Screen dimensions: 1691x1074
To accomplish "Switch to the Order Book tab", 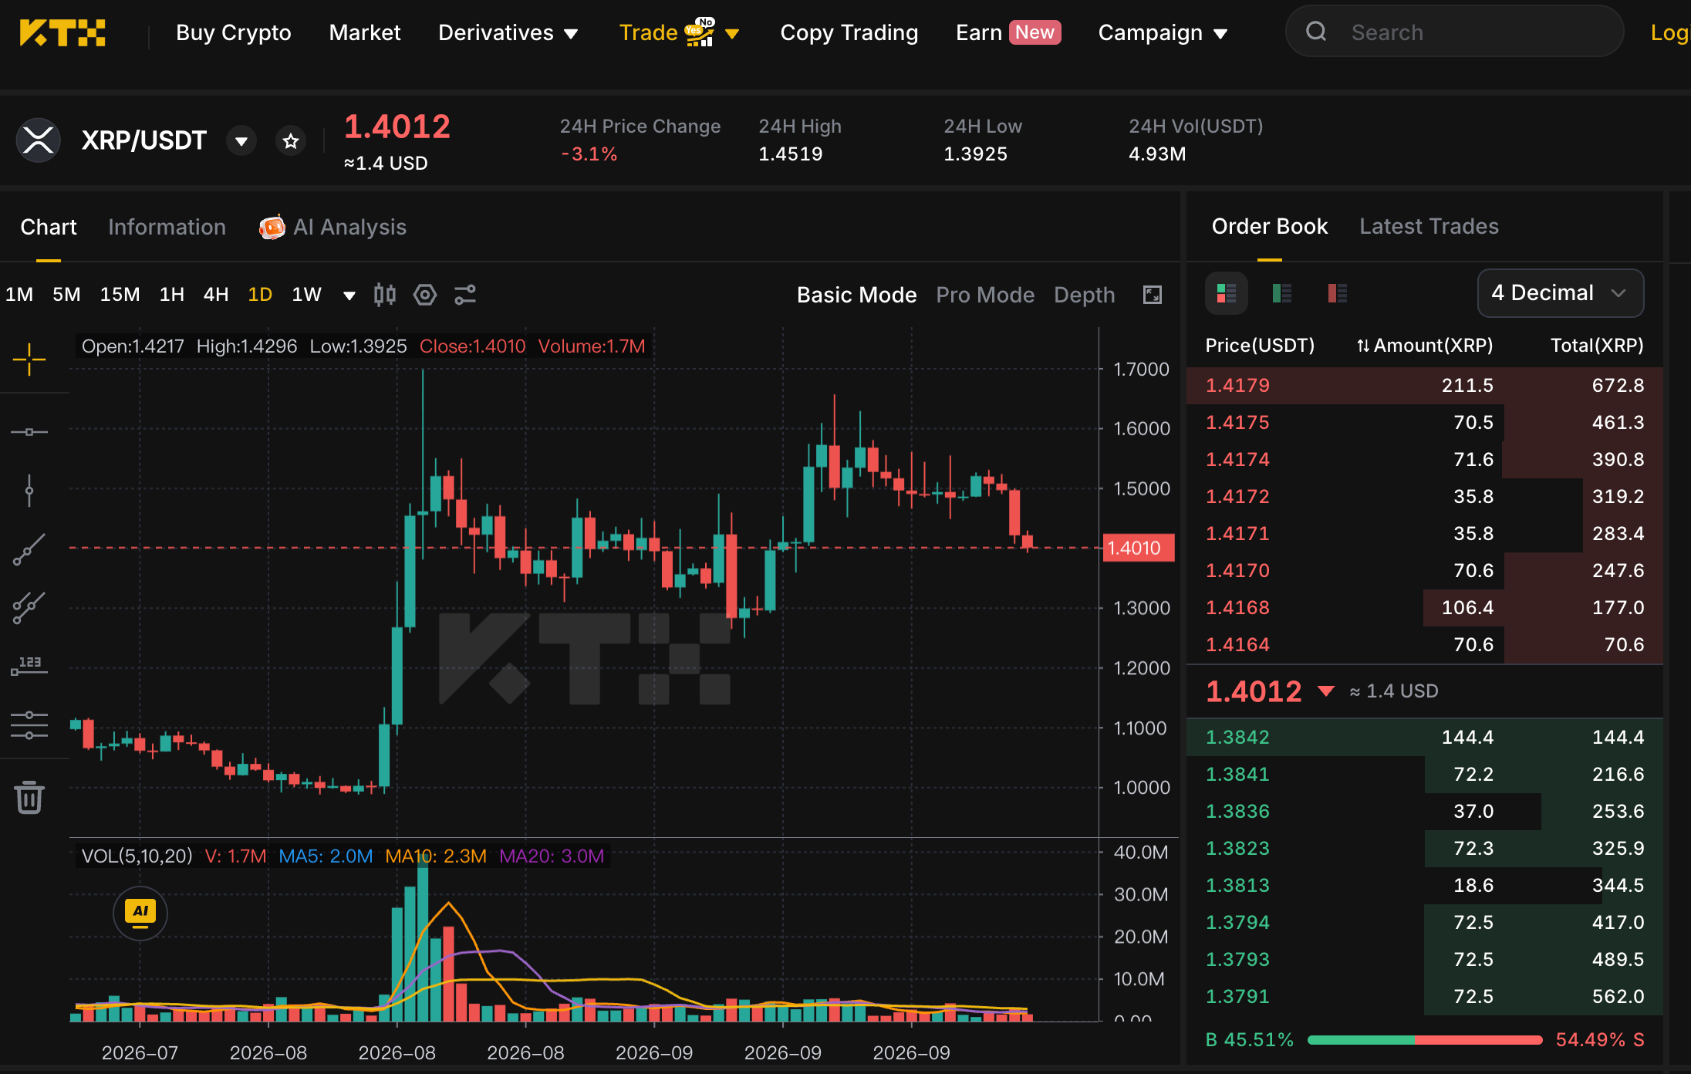I will tap(1269, 226).
